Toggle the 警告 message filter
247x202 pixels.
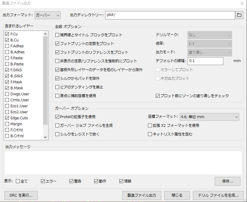coord(71,181)
